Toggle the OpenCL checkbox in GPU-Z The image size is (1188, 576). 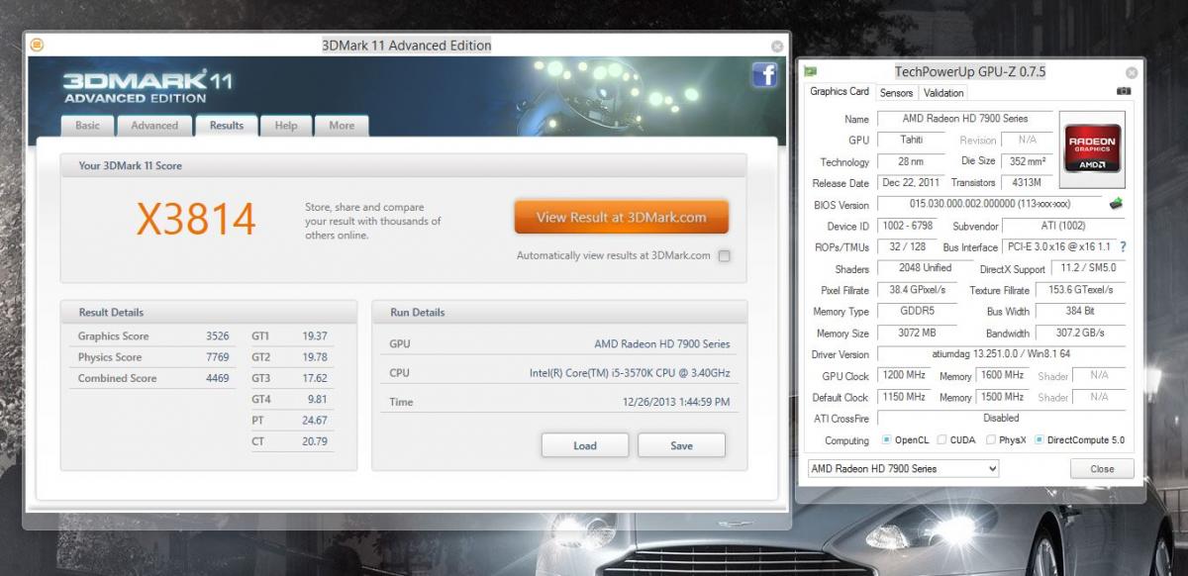886,440
